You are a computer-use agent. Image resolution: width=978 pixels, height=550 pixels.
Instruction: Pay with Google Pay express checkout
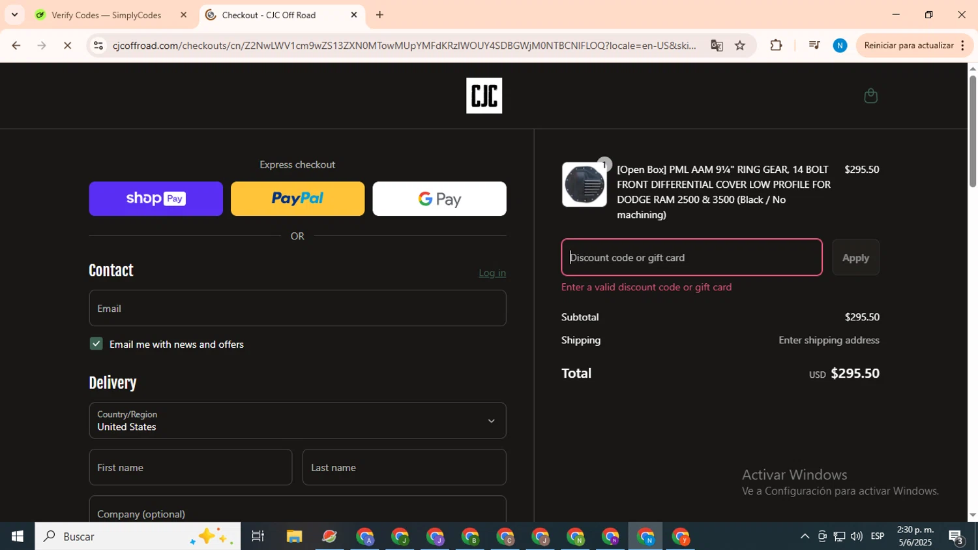point(439,199)
